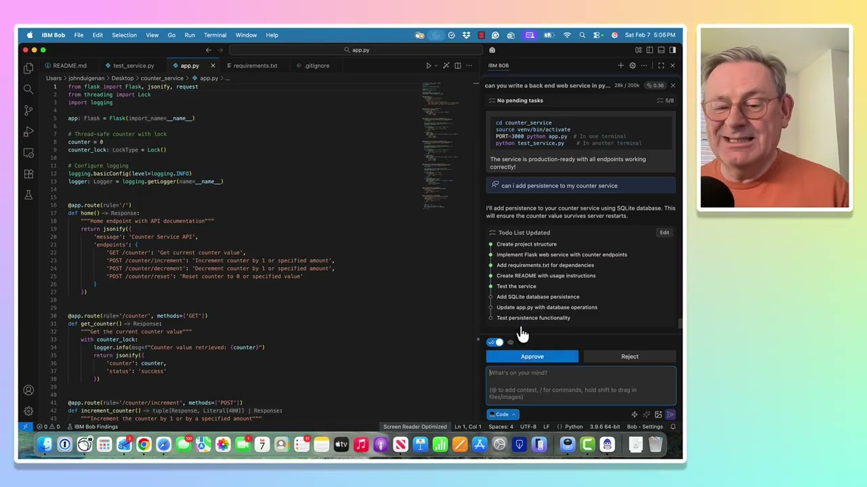Open Spotlight search in the menu bar
867x487 pixels.
coord(582,35)
